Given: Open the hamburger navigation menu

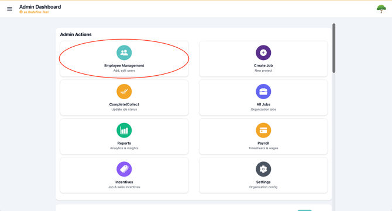Looking at the screenshot, I should pos(9,9).
